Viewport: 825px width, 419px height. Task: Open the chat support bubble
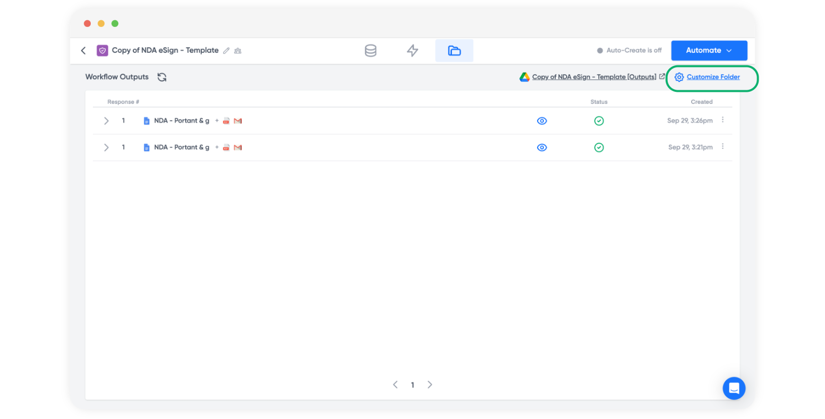tap(734, 388)
